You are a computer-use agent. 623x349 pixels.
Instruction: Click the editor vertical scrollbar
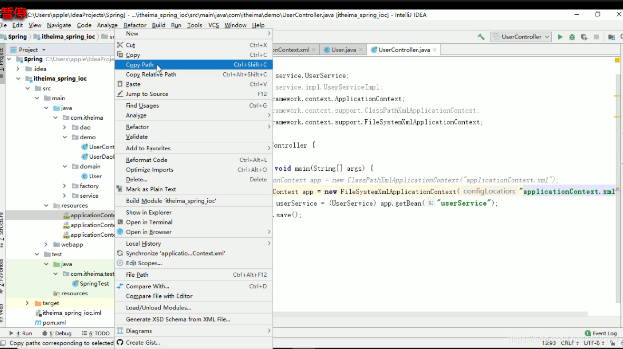click(619, 188)
